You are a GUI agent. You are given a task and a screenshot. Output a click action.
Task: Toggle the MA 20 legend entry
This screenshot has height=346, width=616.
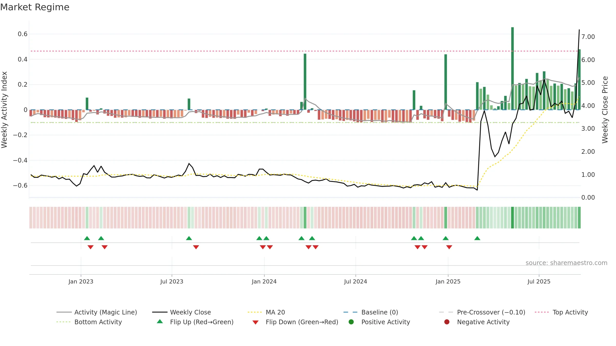coord(266,312)
